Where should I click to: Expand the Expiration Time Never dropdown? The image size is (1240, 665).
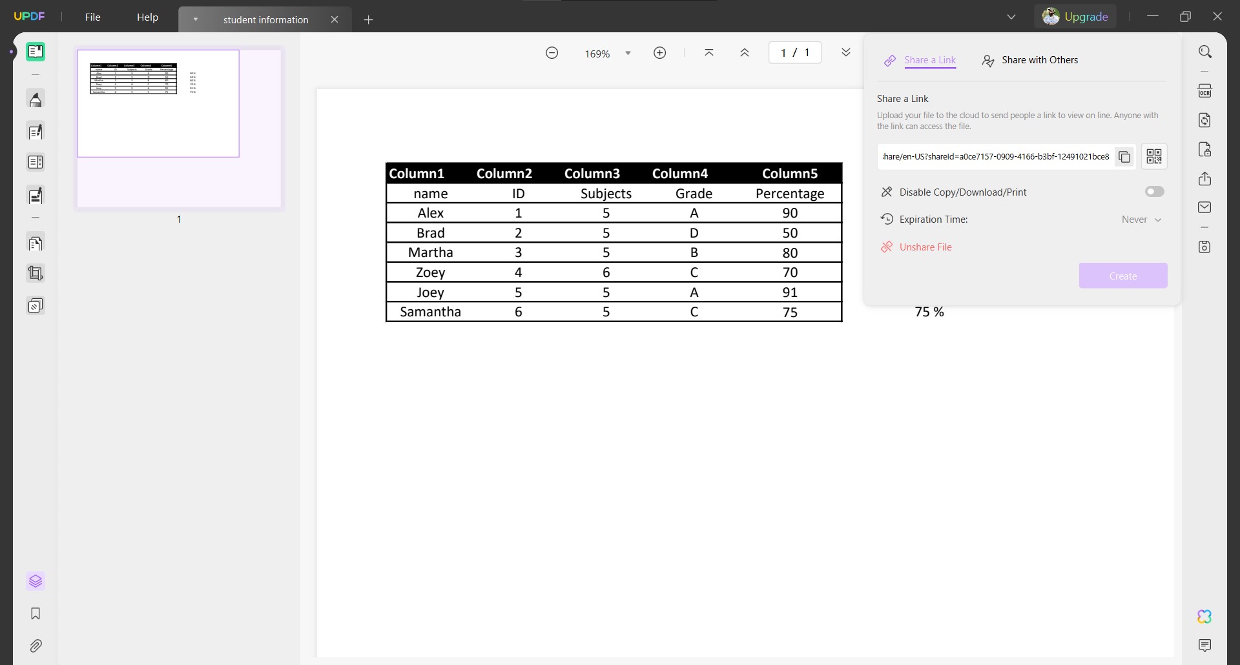(x=1142, y=220)
